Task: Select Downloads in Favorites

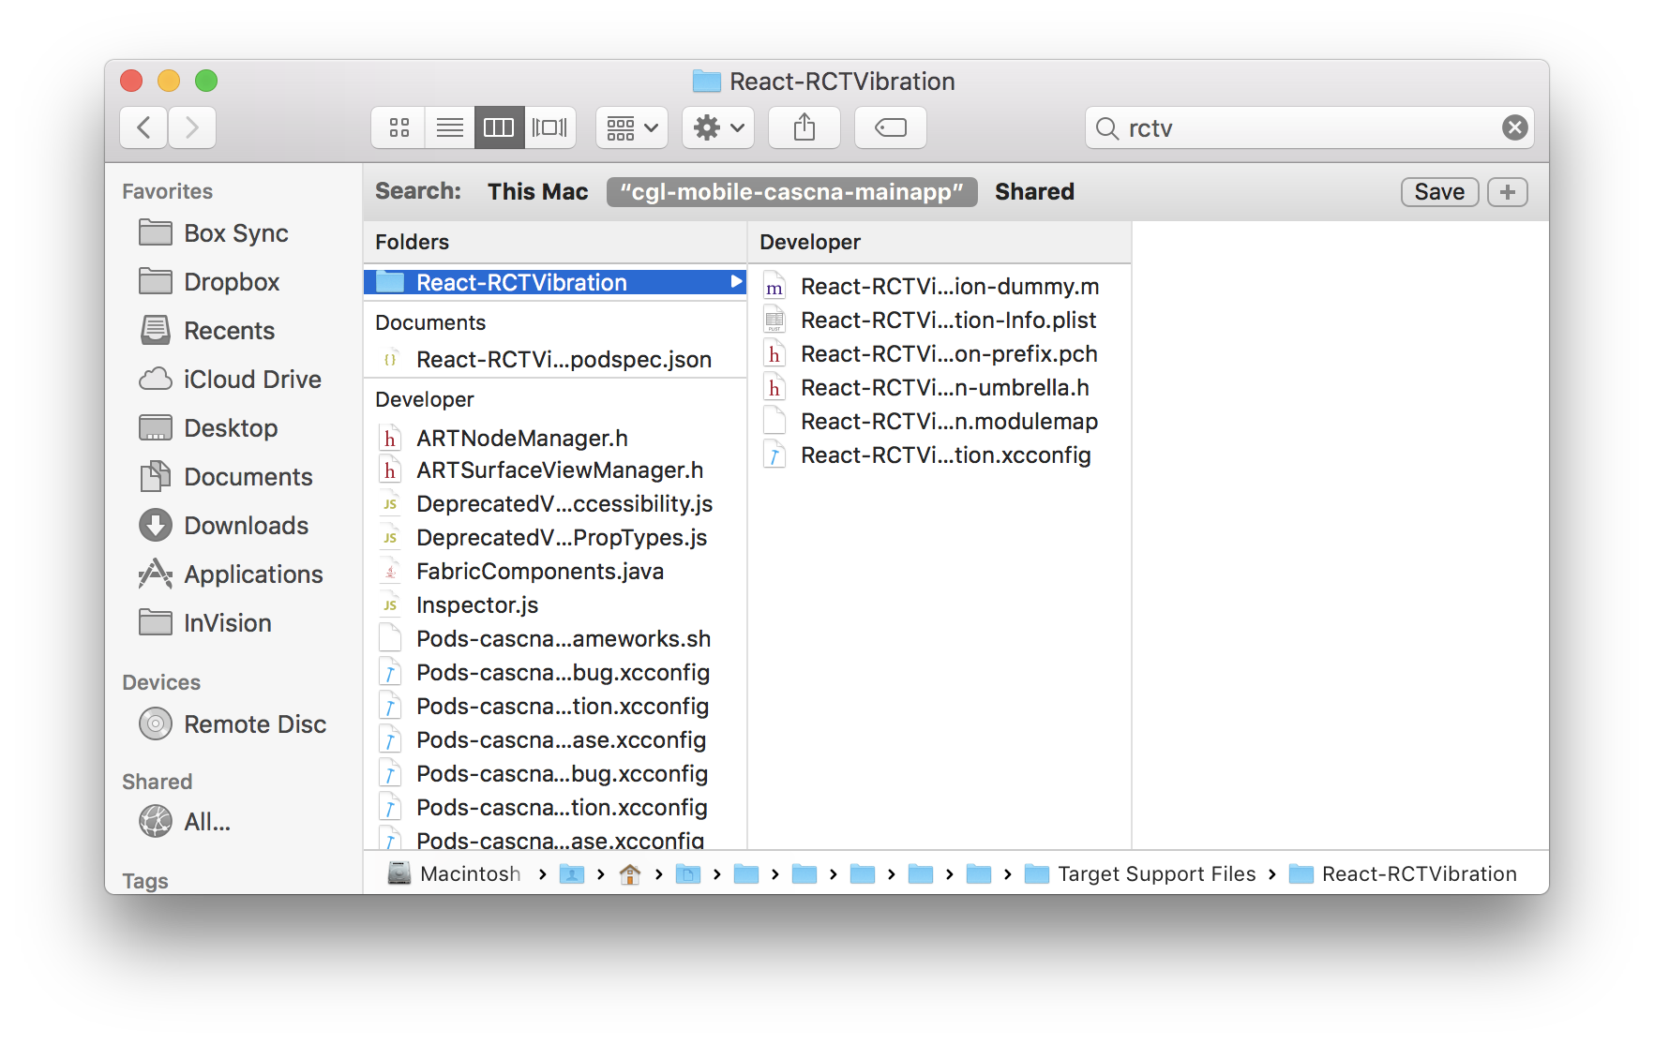Action: coord(246,525)
